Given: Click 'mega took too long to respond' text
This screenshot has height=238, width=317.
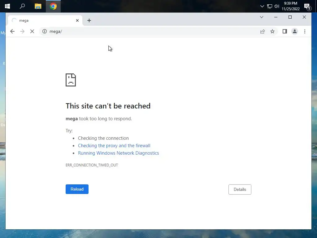Looking at the screenshot, I should click(x=99, y=119).
